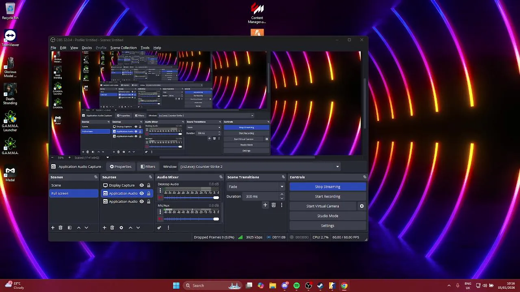Unlock the Display Capture source

click(149, 185)
